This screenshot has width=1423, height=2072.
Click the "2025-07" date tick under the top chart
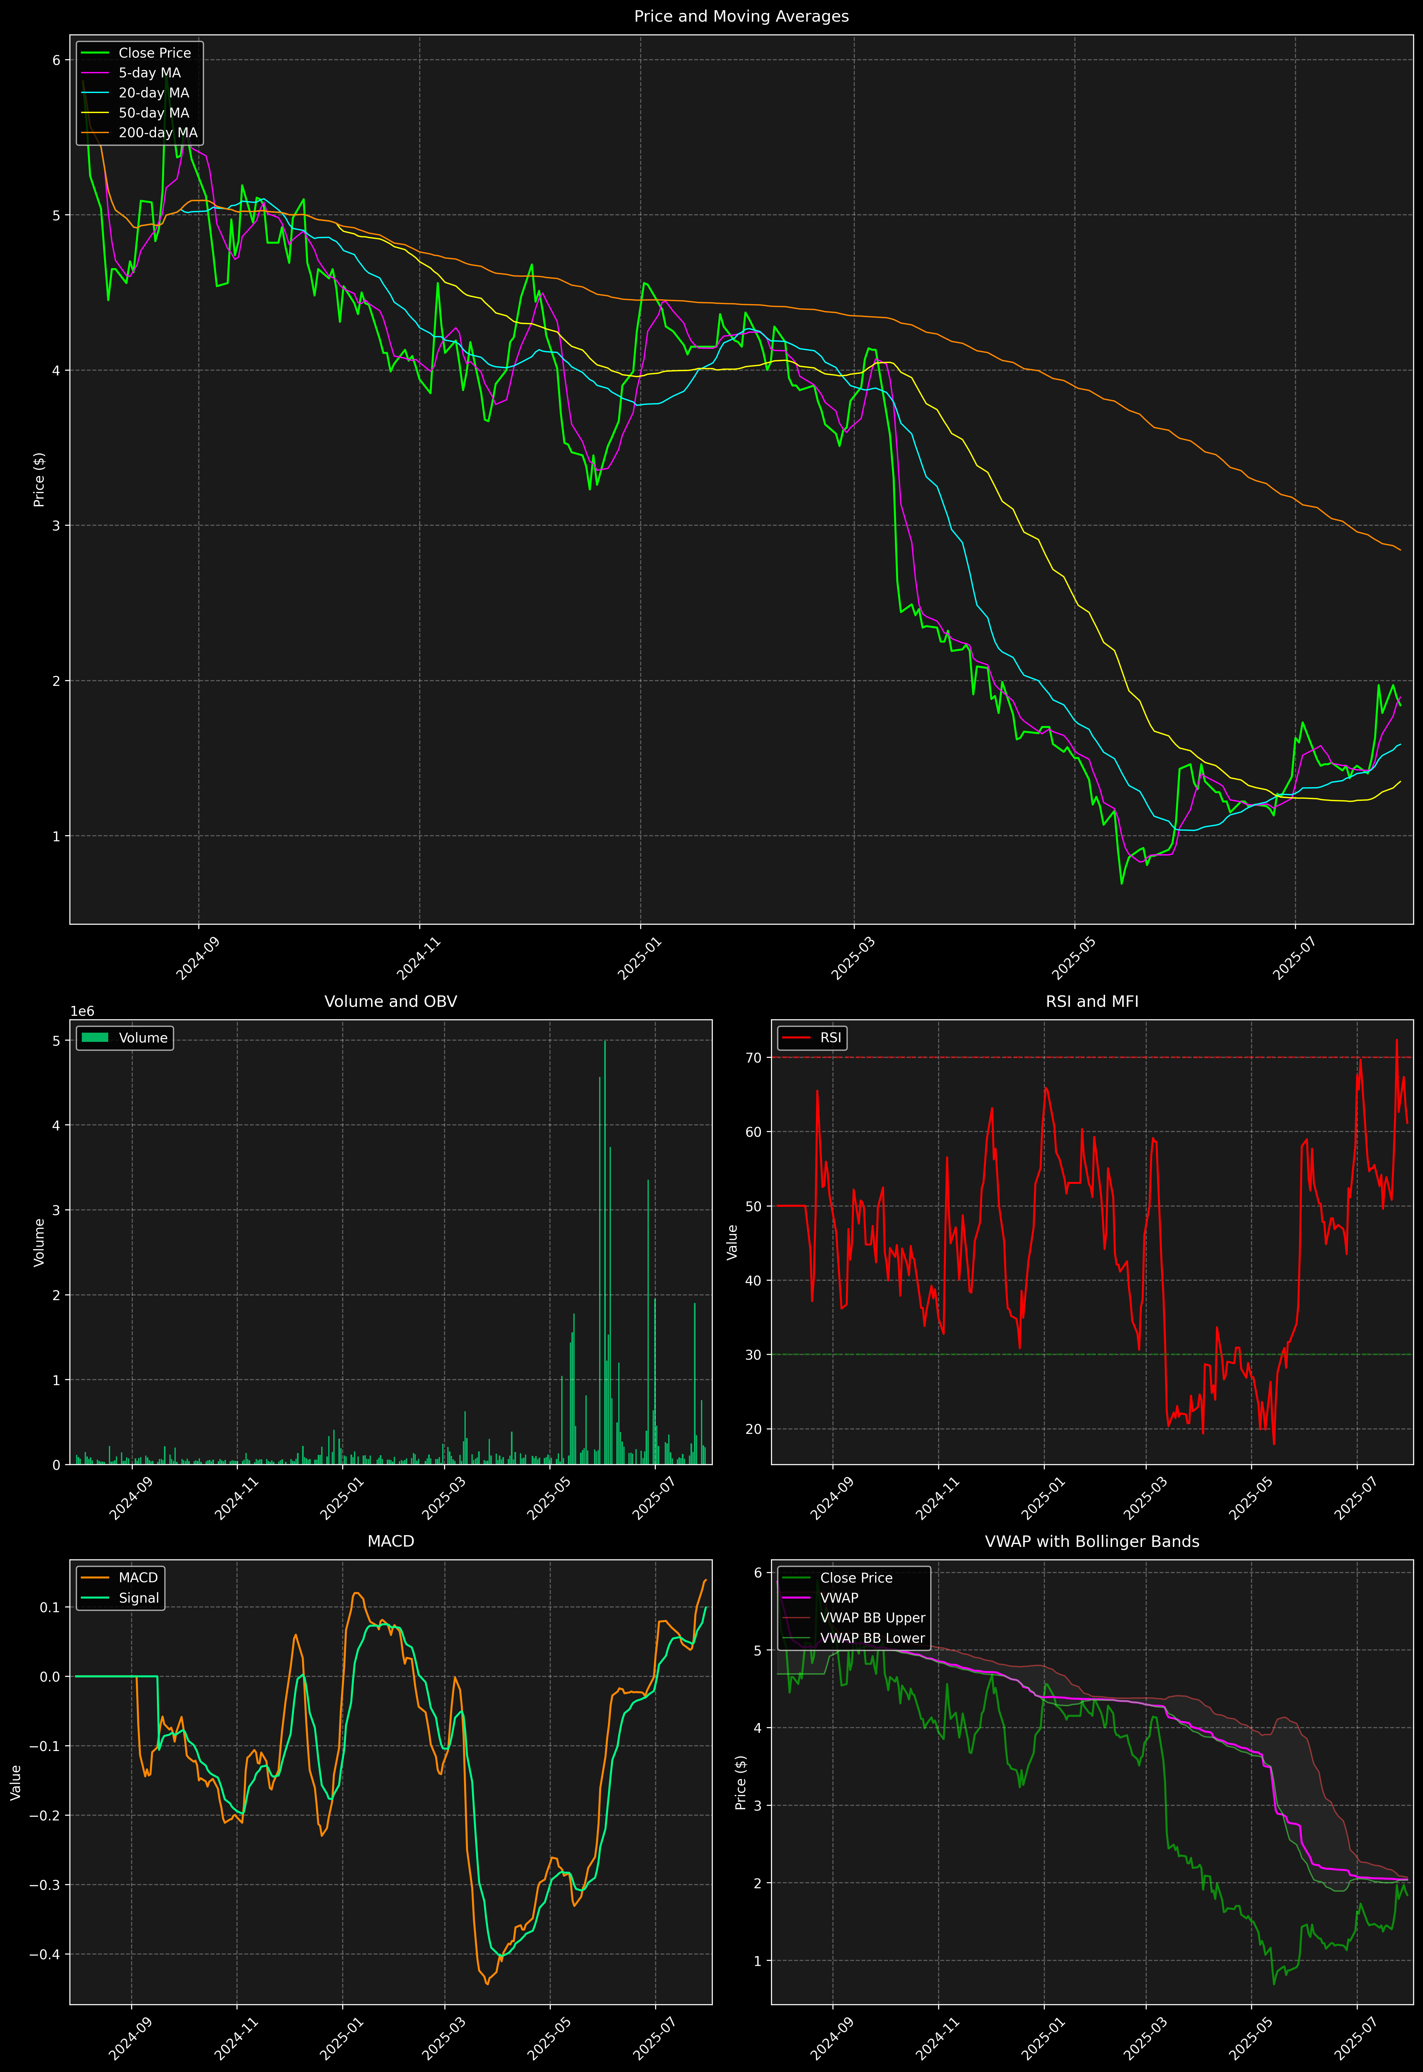tap(1295, 958)
